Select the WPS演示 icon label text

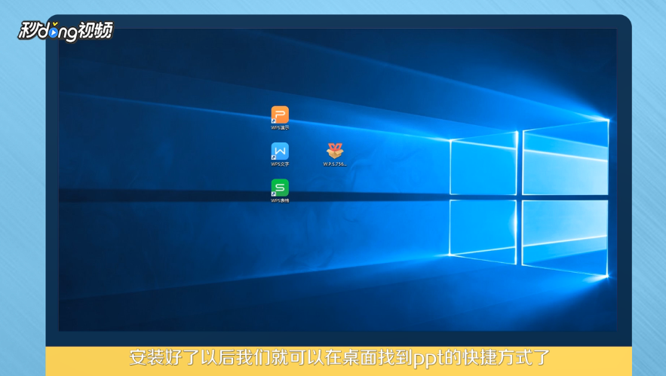[x=280, y=128]
